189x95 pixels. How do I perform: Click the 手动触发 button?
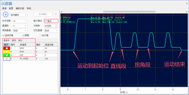(x=43, y=14)
